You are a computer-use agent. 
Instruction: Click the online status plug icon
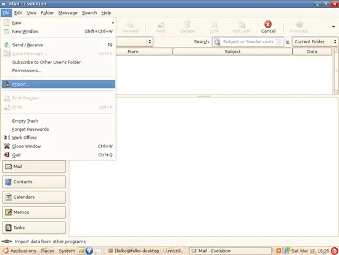coord(7,241)
